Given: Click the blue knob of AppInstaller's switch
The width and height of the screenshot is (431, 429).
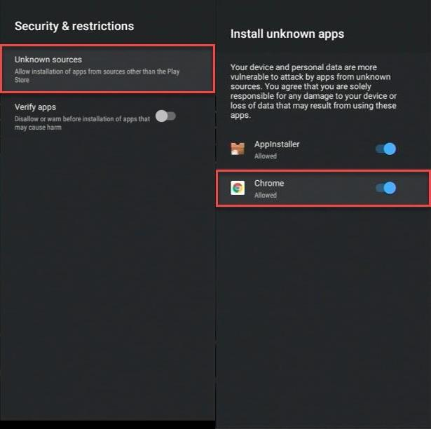Looking at the screenshot, I should click(390, 149).
